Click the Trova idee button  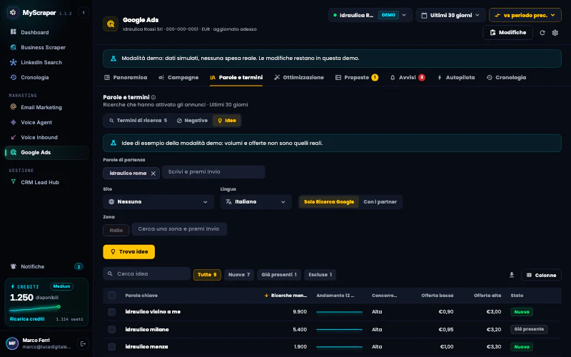(129, 252)
